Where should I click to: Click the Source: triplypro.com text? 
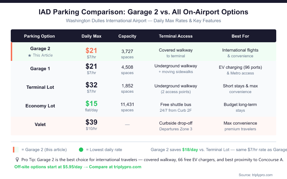click(255, 175)
